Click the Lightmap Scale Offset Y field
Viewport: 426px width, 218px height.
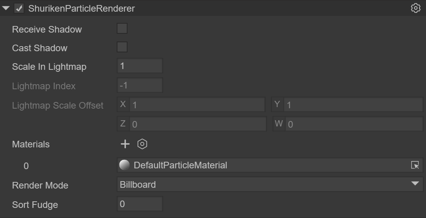pos(353,105)
